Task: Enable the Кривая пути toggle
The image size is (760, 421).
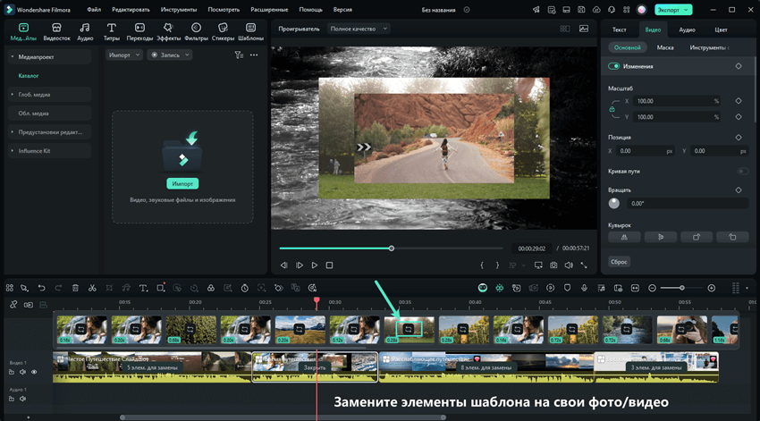Action: [741, 171]
